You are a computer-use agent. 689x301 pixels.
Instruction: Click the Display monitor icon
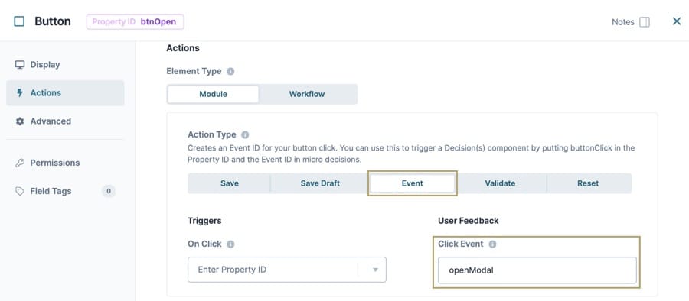[20, 64]
